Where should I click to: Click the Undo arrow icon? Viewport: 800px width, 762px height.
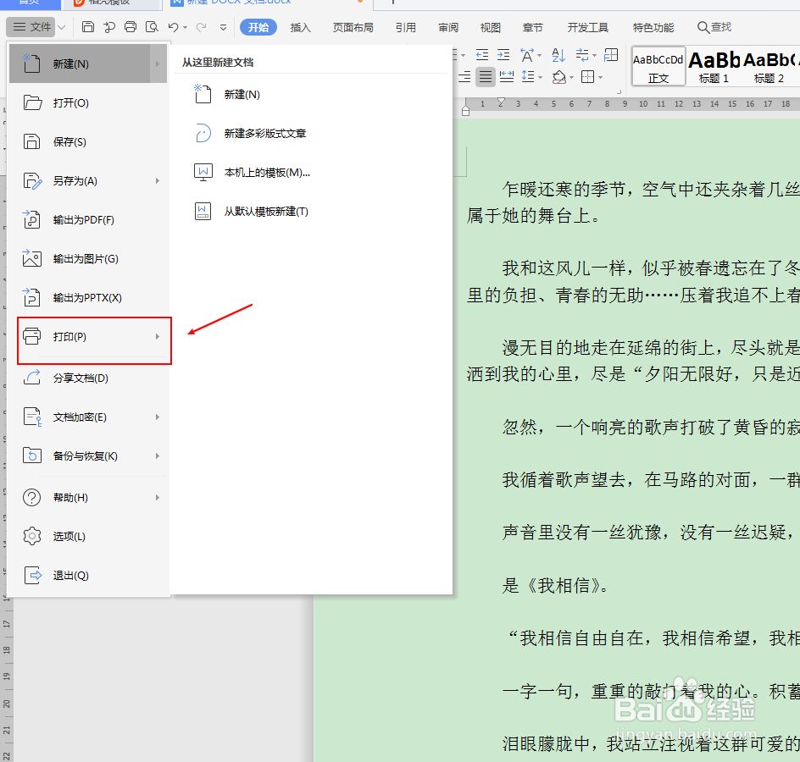point(175,27)
